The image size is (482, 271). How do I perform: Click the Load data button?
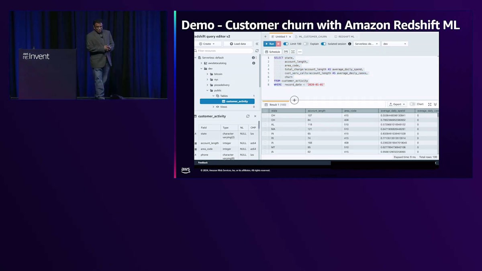click(x=238, y=44)
